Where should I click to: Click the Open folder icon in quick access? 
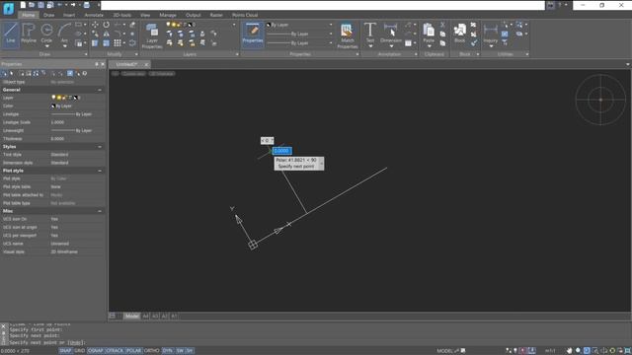tap(32, 5)
